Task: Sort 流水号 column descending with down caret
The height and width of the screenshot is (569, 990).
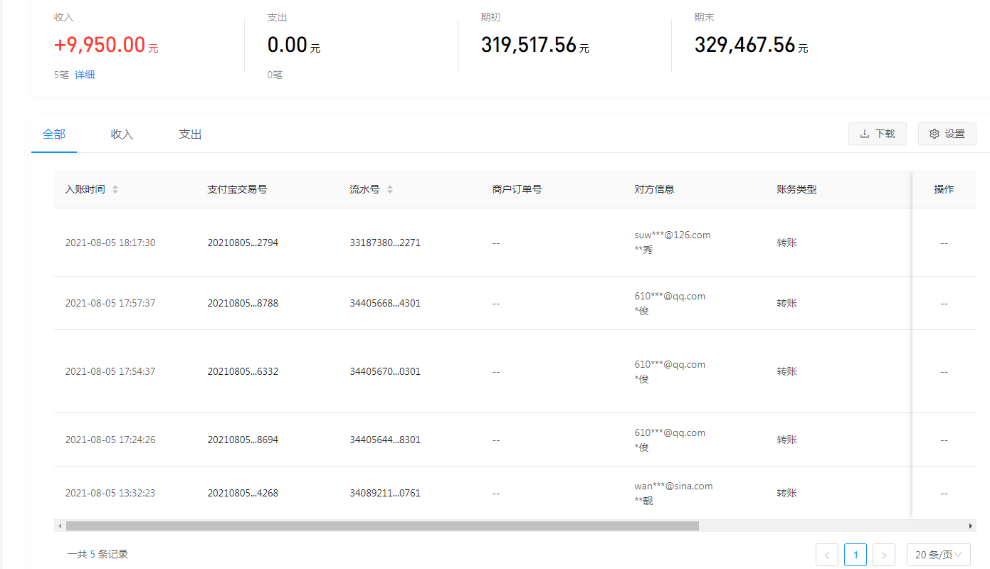Action: (x=390, y=192)
